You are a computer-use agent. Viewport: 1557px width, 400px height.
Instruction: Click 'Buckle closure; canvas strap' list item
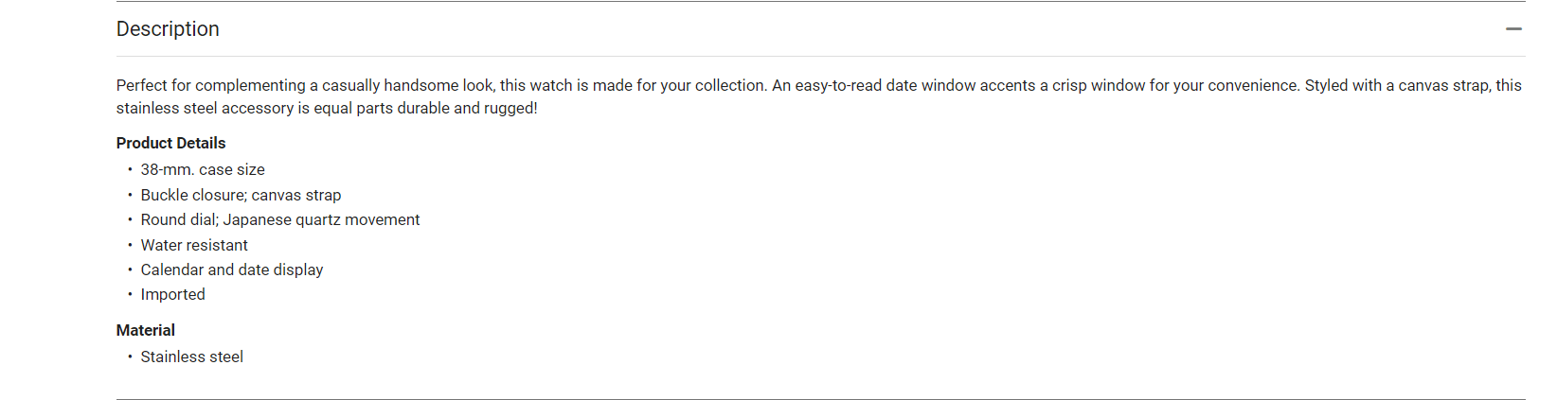click(241, 195)
